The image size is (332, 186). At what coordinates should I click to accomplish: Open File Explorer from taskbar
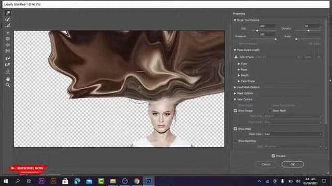click(113, 181)
